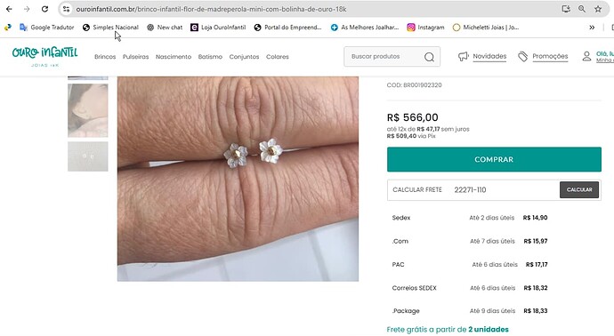Open the Pulseiras menu
Screen dimensions: 614x336
point(135,57)
